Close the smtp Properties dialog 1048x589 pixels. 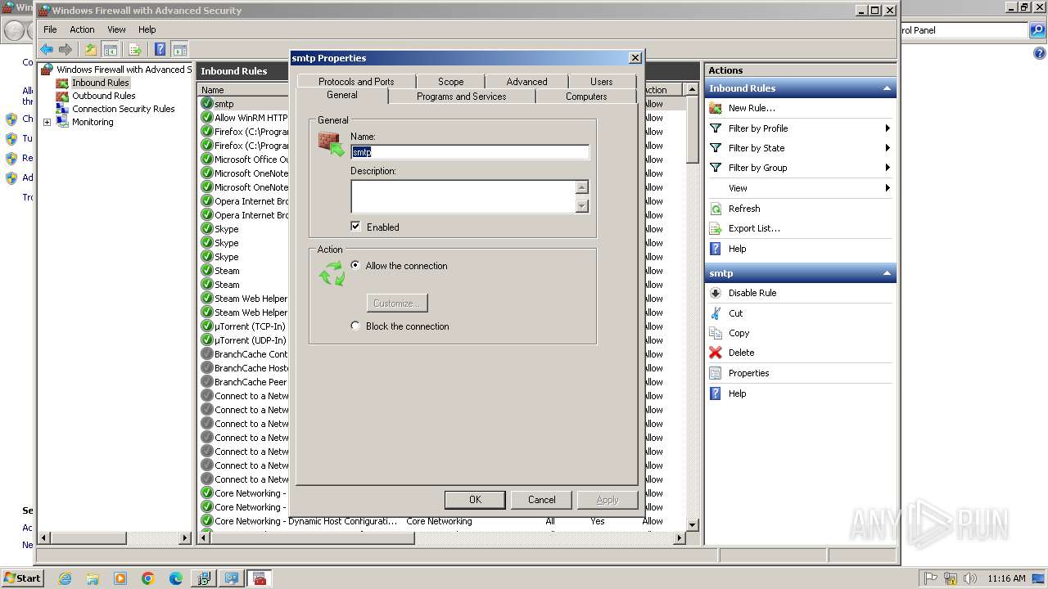click(x=635, y=58)
